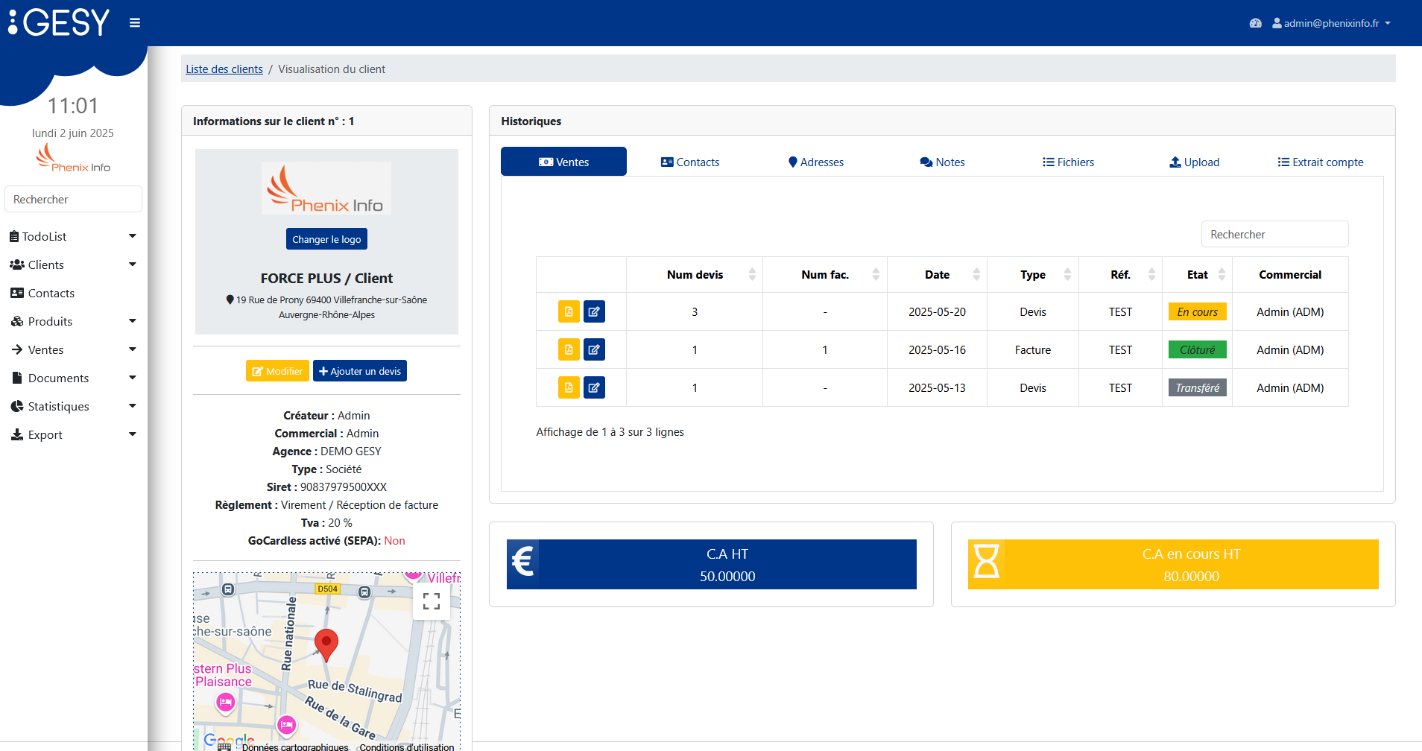Select the Ventes history tab
Screen dimensions: 1422x751
coord(563,162)
